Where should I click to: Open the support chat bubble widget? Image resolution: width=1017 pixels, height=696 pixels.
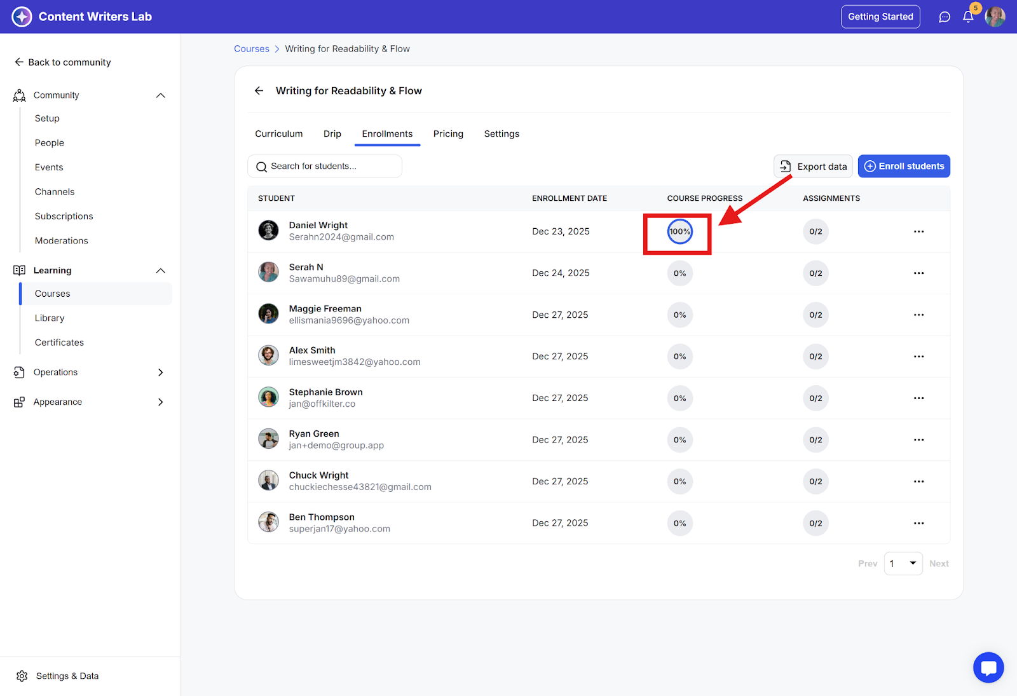(x=988, y=667)
